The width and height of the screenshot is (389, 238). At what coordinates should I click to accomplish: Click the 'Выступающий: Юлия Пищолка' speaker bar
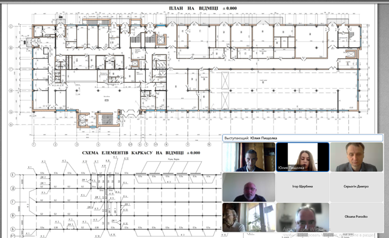302,138
